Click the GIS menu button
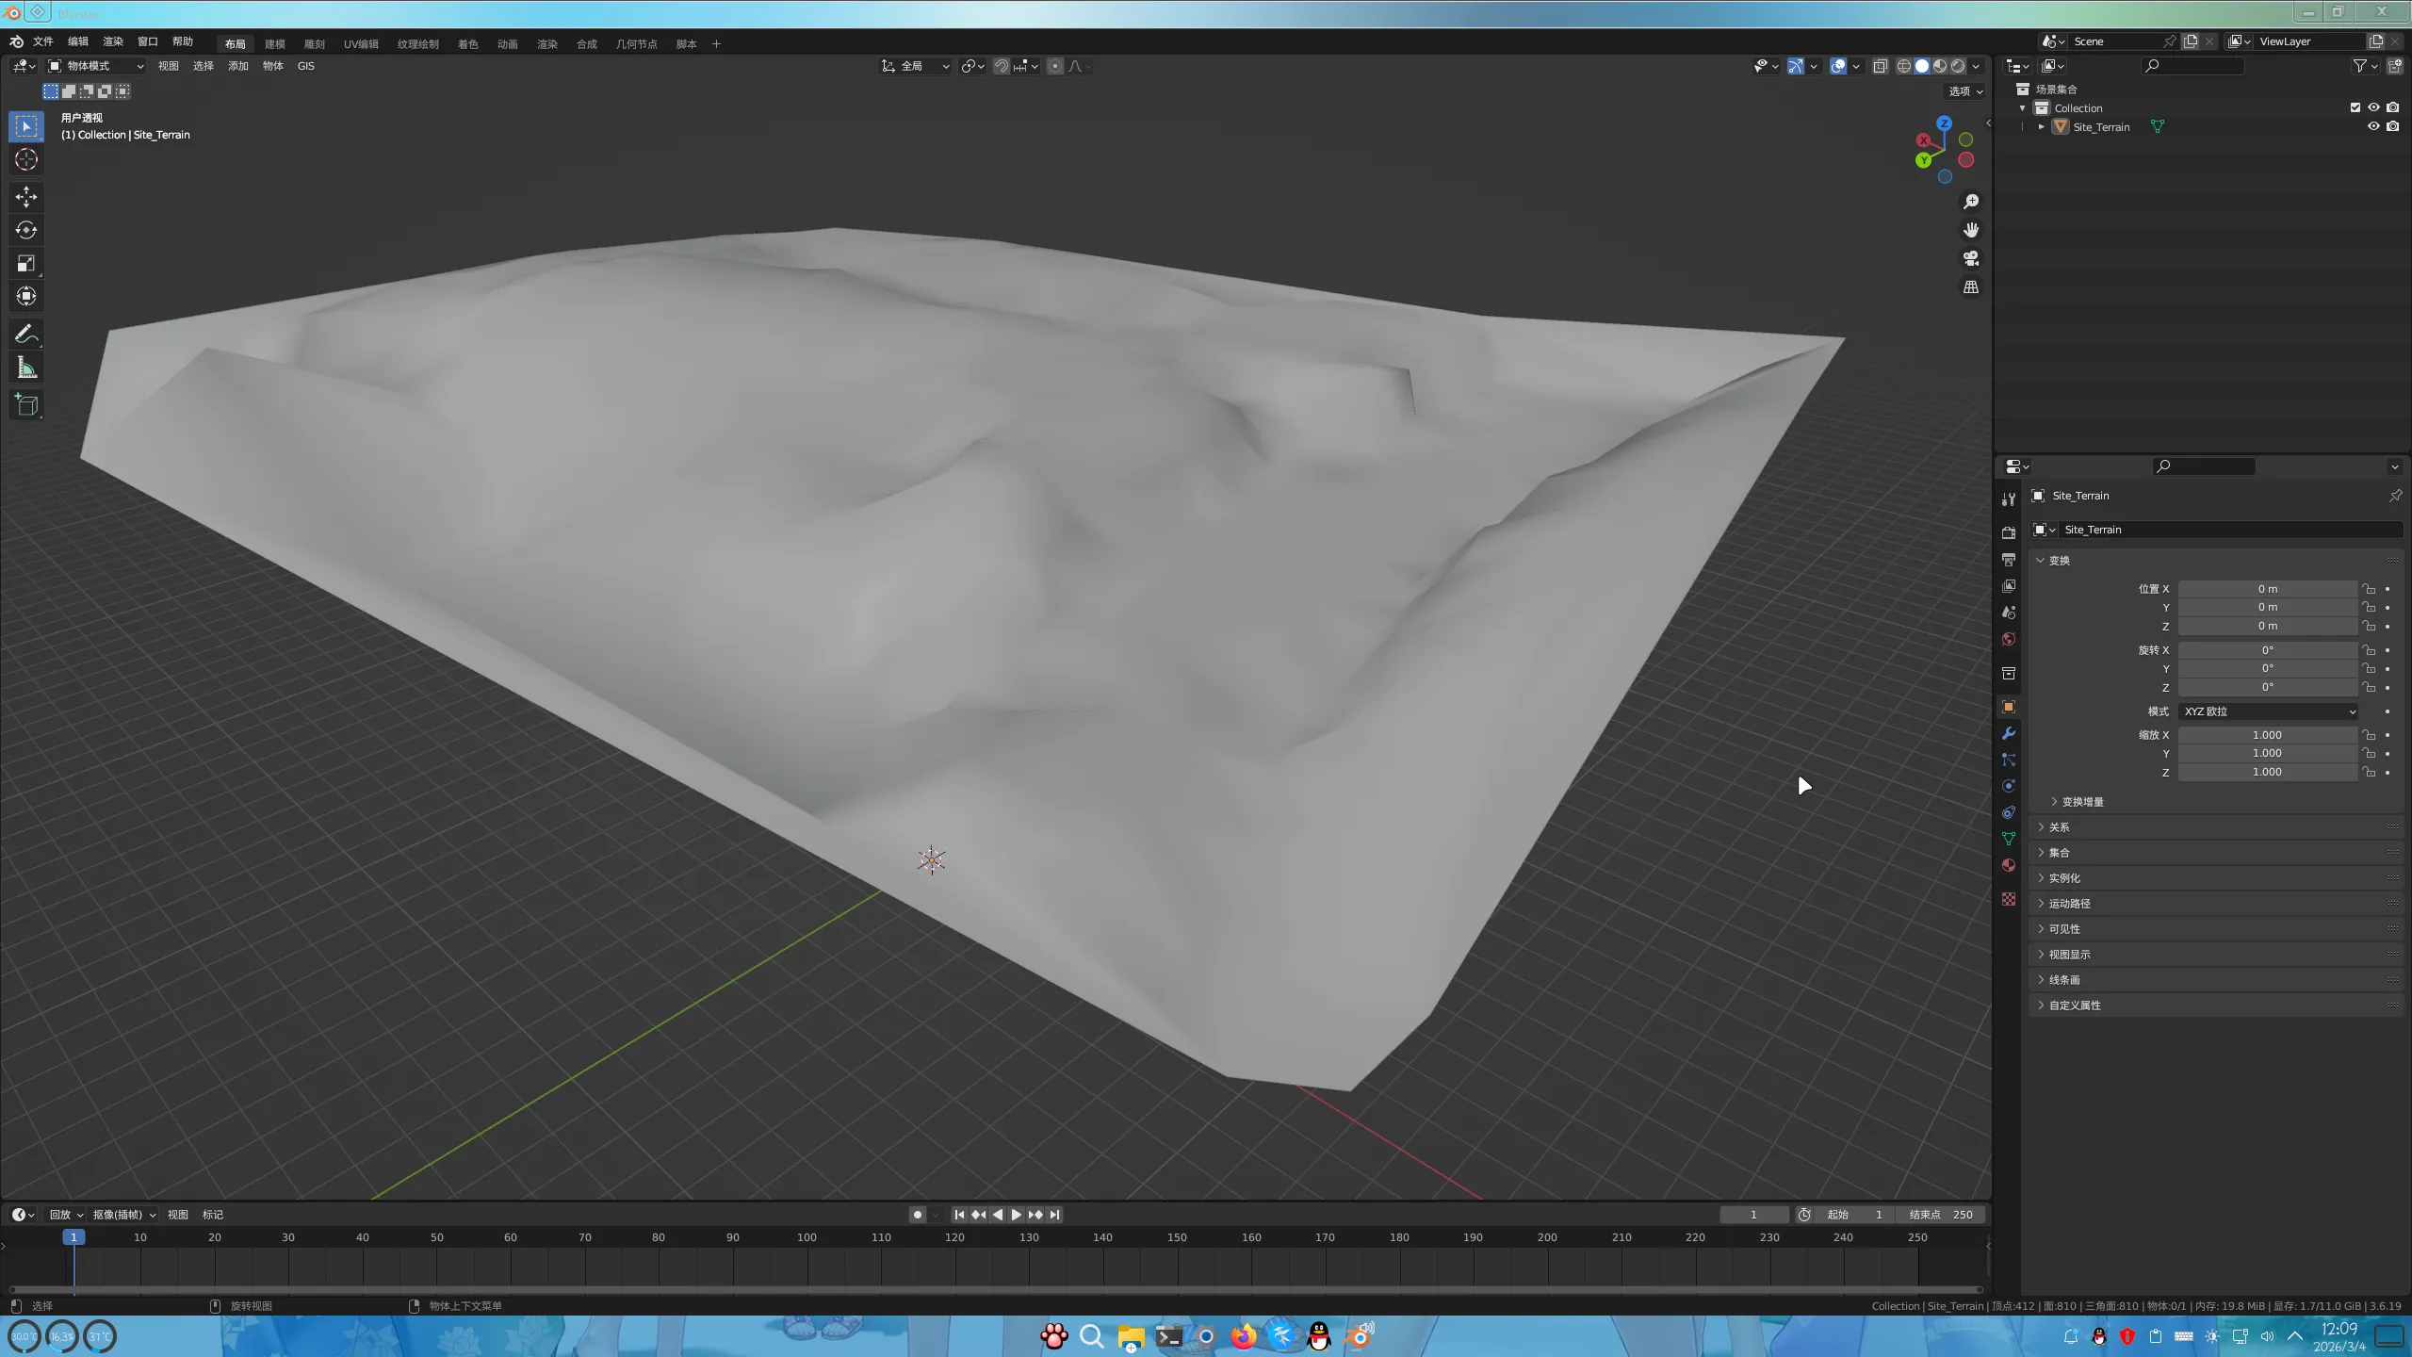The image size is (2412, 1357). click(306, 66)
